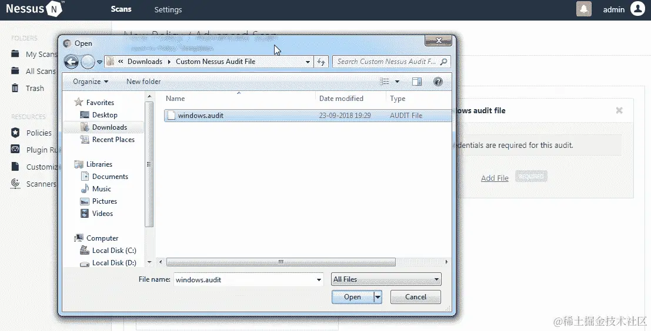Click the Customized Reports document icon
651x331 pixels.
coord(15,166)
